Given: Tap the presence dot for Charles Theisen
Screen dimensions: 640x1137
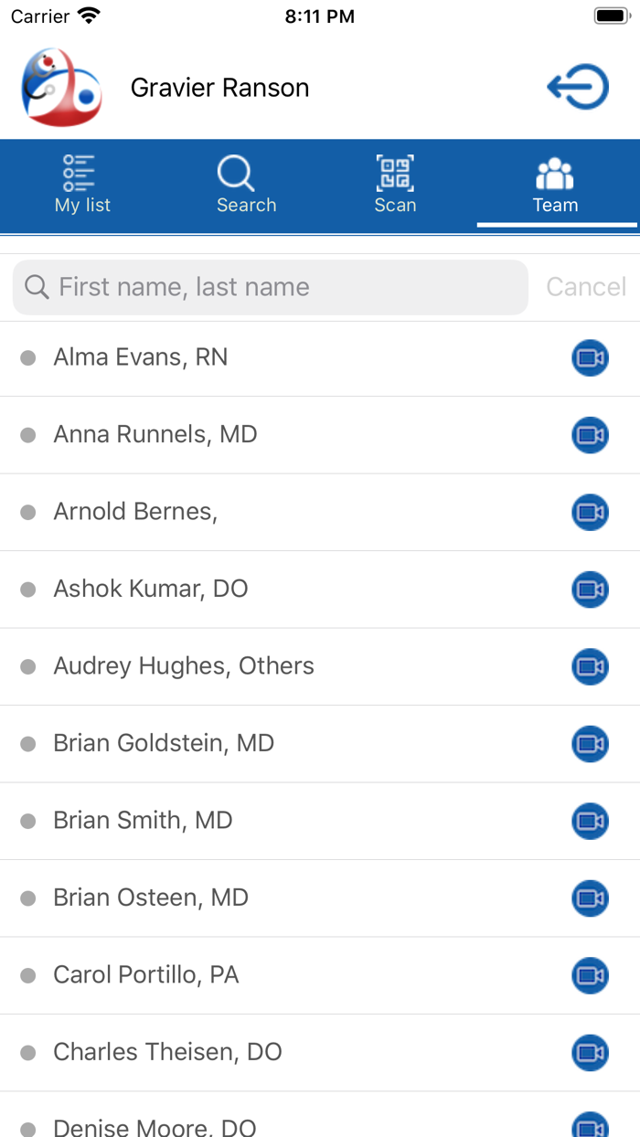Looking at the screenshot, I should click(x=28, y=1052).
